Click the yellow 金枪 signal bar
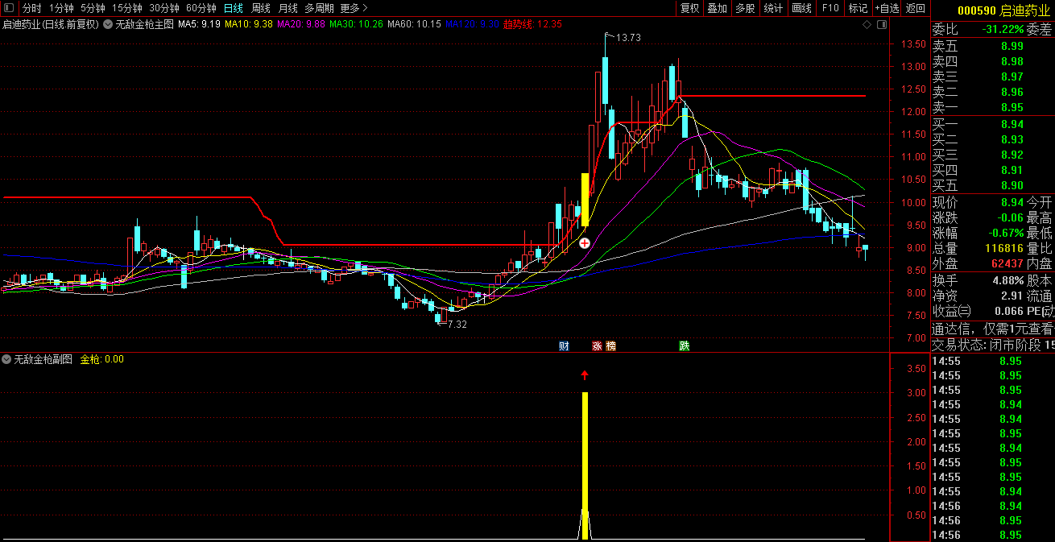The height and width of the screenshot is (542, 1055). click(585, 451)
